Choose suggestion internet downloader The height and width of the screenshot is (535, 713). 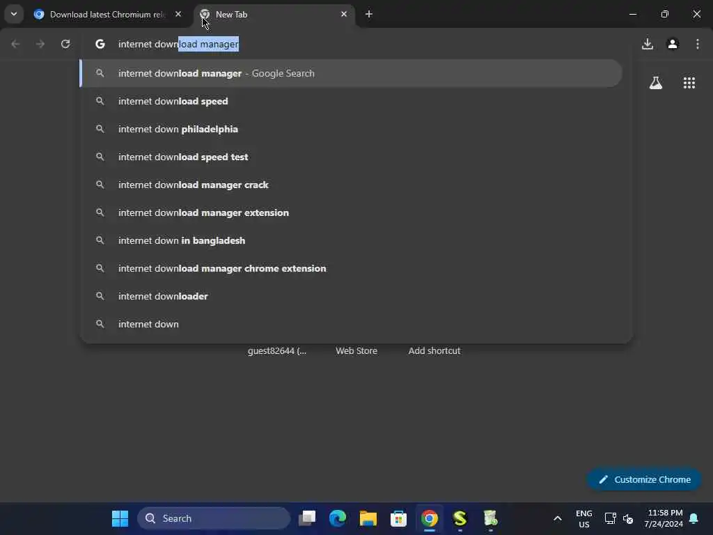(x=351, y=296)
